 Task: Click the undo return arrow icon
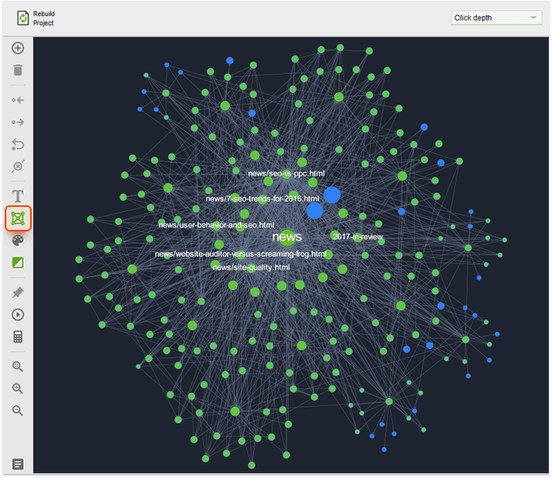pos(17,144)
